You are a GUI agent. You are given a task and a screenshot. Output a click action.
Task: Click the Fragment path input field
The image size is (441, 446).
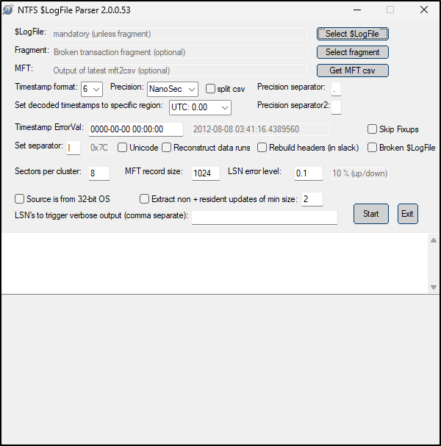(x=180, y=52)
